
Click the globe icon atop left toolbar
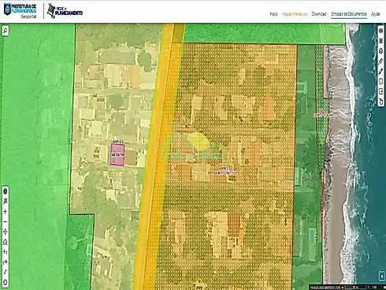click(x=6, y=191)
